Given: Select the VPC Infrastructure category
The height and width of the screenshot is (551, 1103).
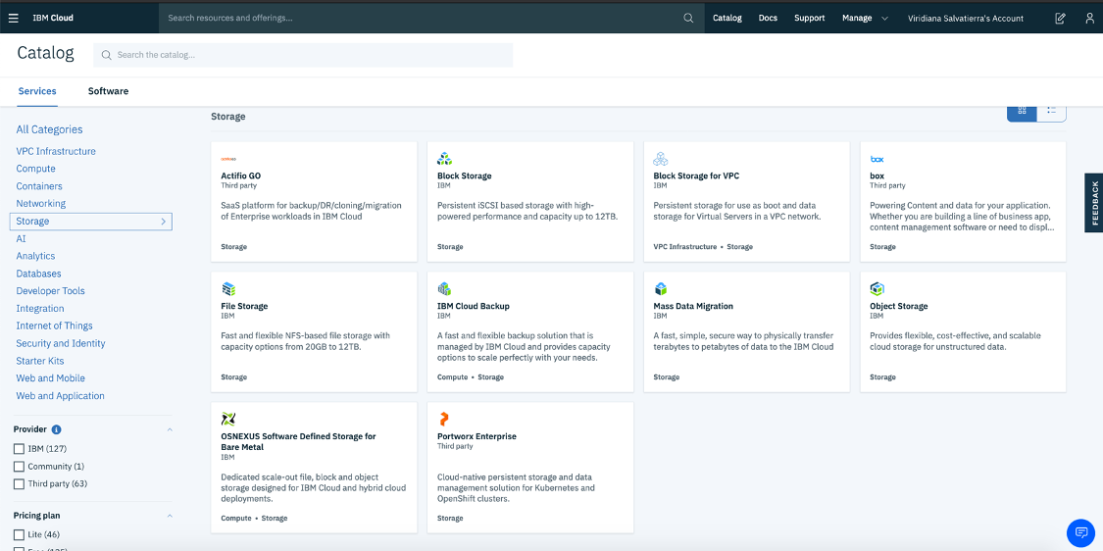Looking at the screenshot, I should click(56, 151).
